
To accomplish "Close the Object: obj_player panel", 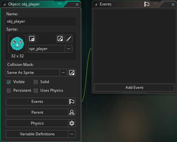I will (x=77, y=4).
